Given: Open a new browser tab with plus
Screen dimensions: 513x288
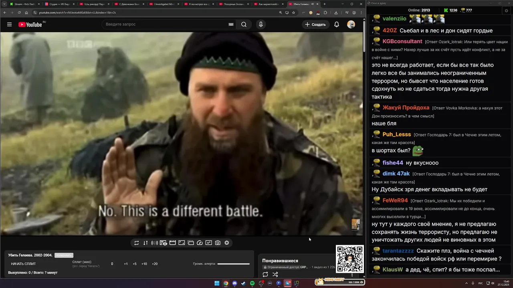Looking at the screenshot, I should [x=324, y=4].
